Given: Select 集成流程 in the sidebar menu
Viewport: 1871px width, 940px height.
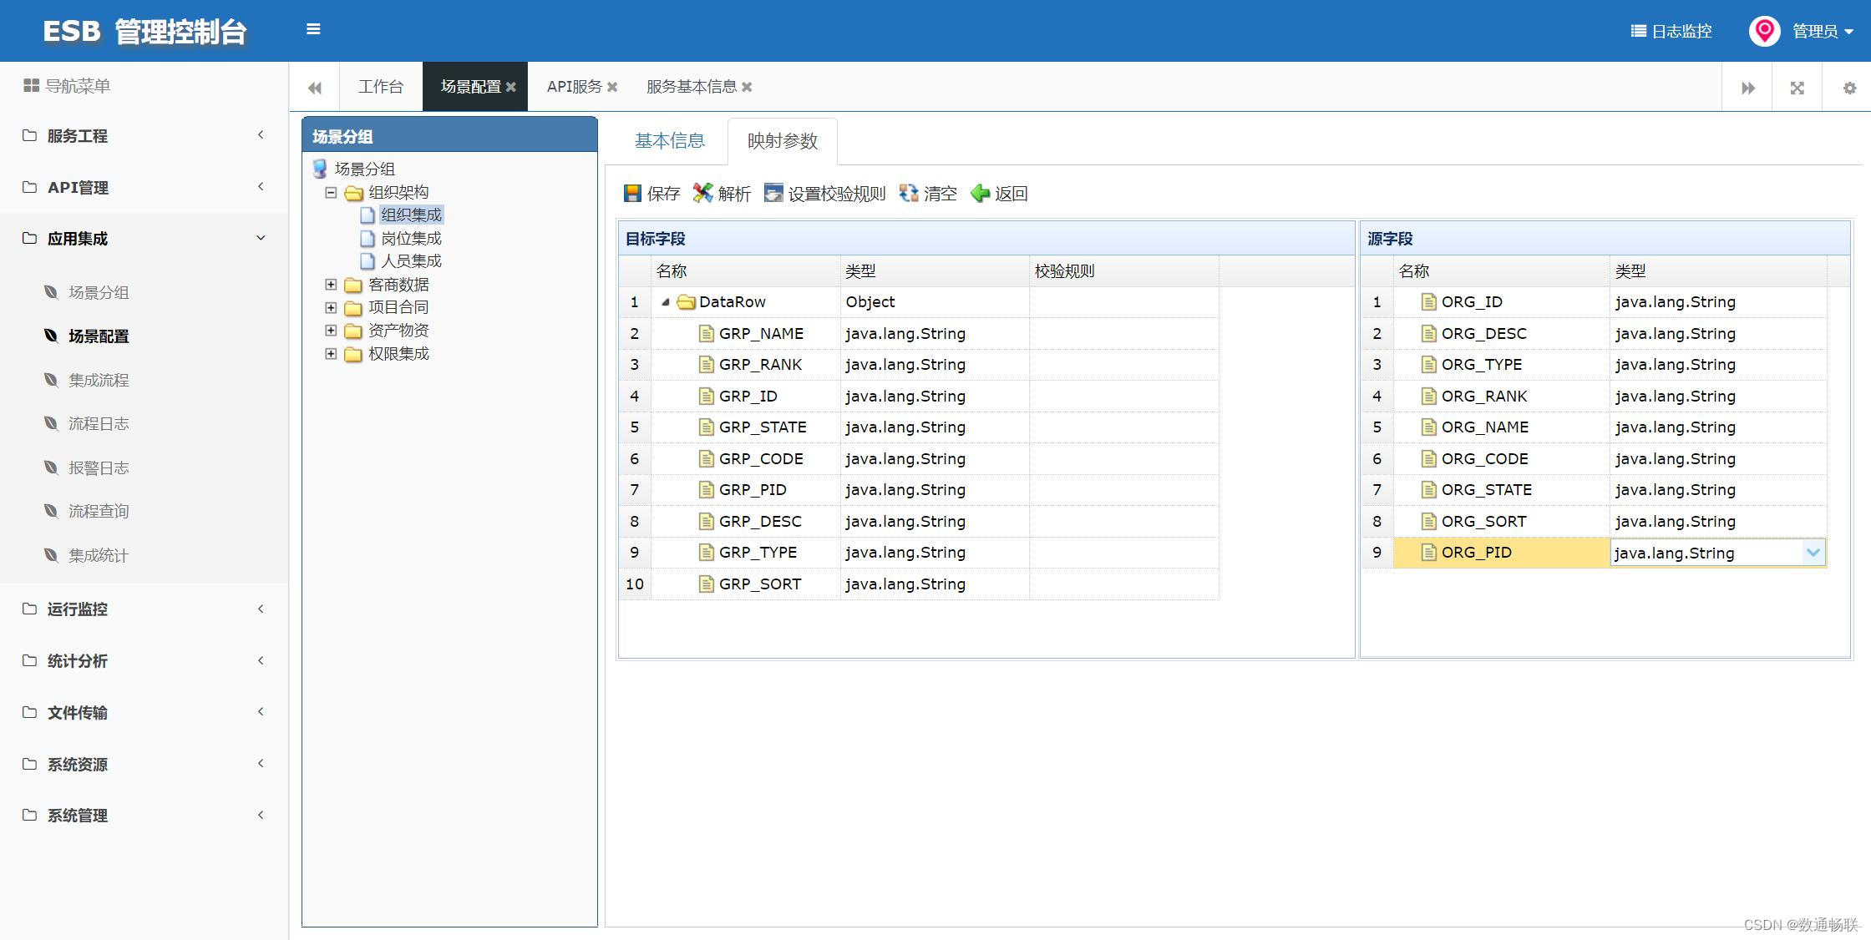Looking at the screenshot, I should pos(99,380).
